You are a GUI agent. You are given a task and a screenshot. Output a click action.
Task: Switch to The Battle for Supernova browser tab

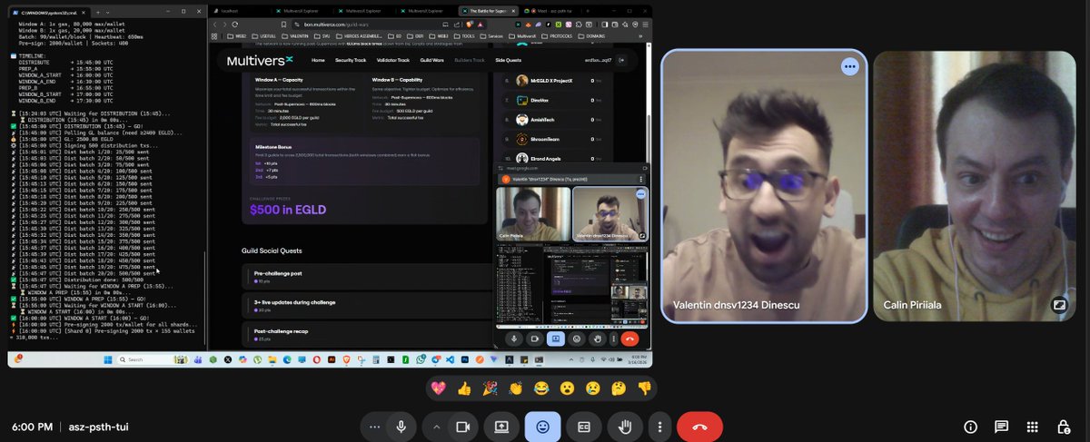pos(487,10)
